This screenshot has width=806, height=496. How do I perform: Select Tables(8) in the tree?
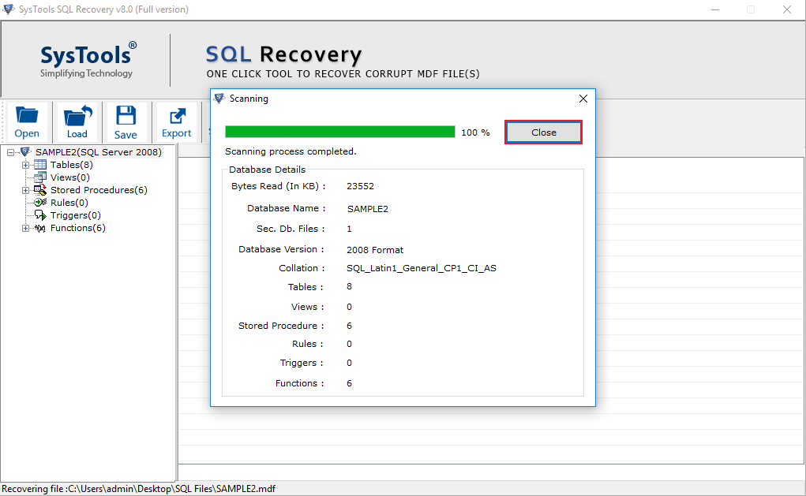point(72,165)
